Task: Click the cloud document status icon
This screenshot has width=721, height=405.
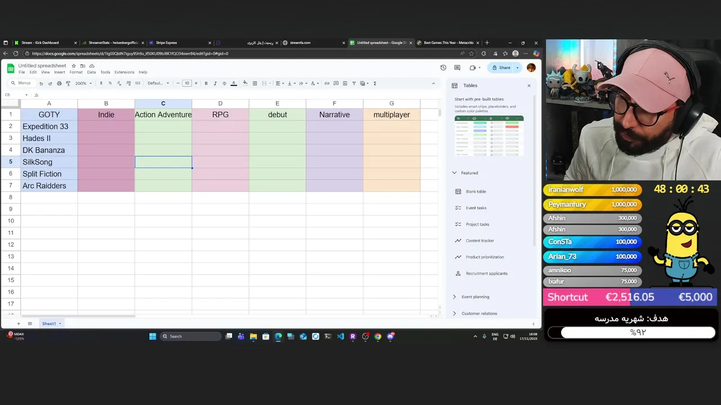Action: pos(92,66)
